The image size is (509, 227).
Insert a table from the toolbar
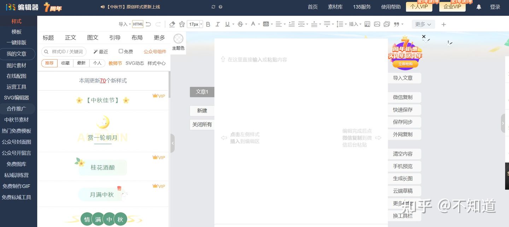[x=367, y=24]
